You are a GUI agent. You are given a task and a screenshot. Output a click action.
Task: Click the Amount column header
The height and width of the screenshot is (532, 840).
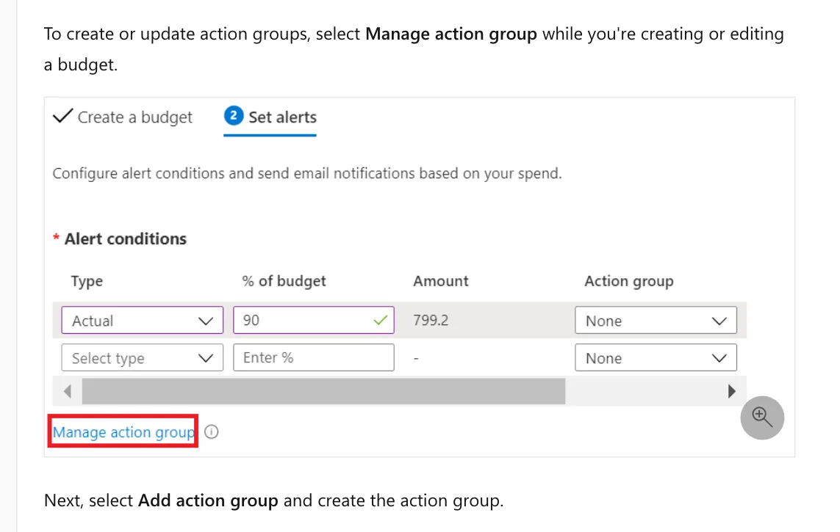coord(441,281)
